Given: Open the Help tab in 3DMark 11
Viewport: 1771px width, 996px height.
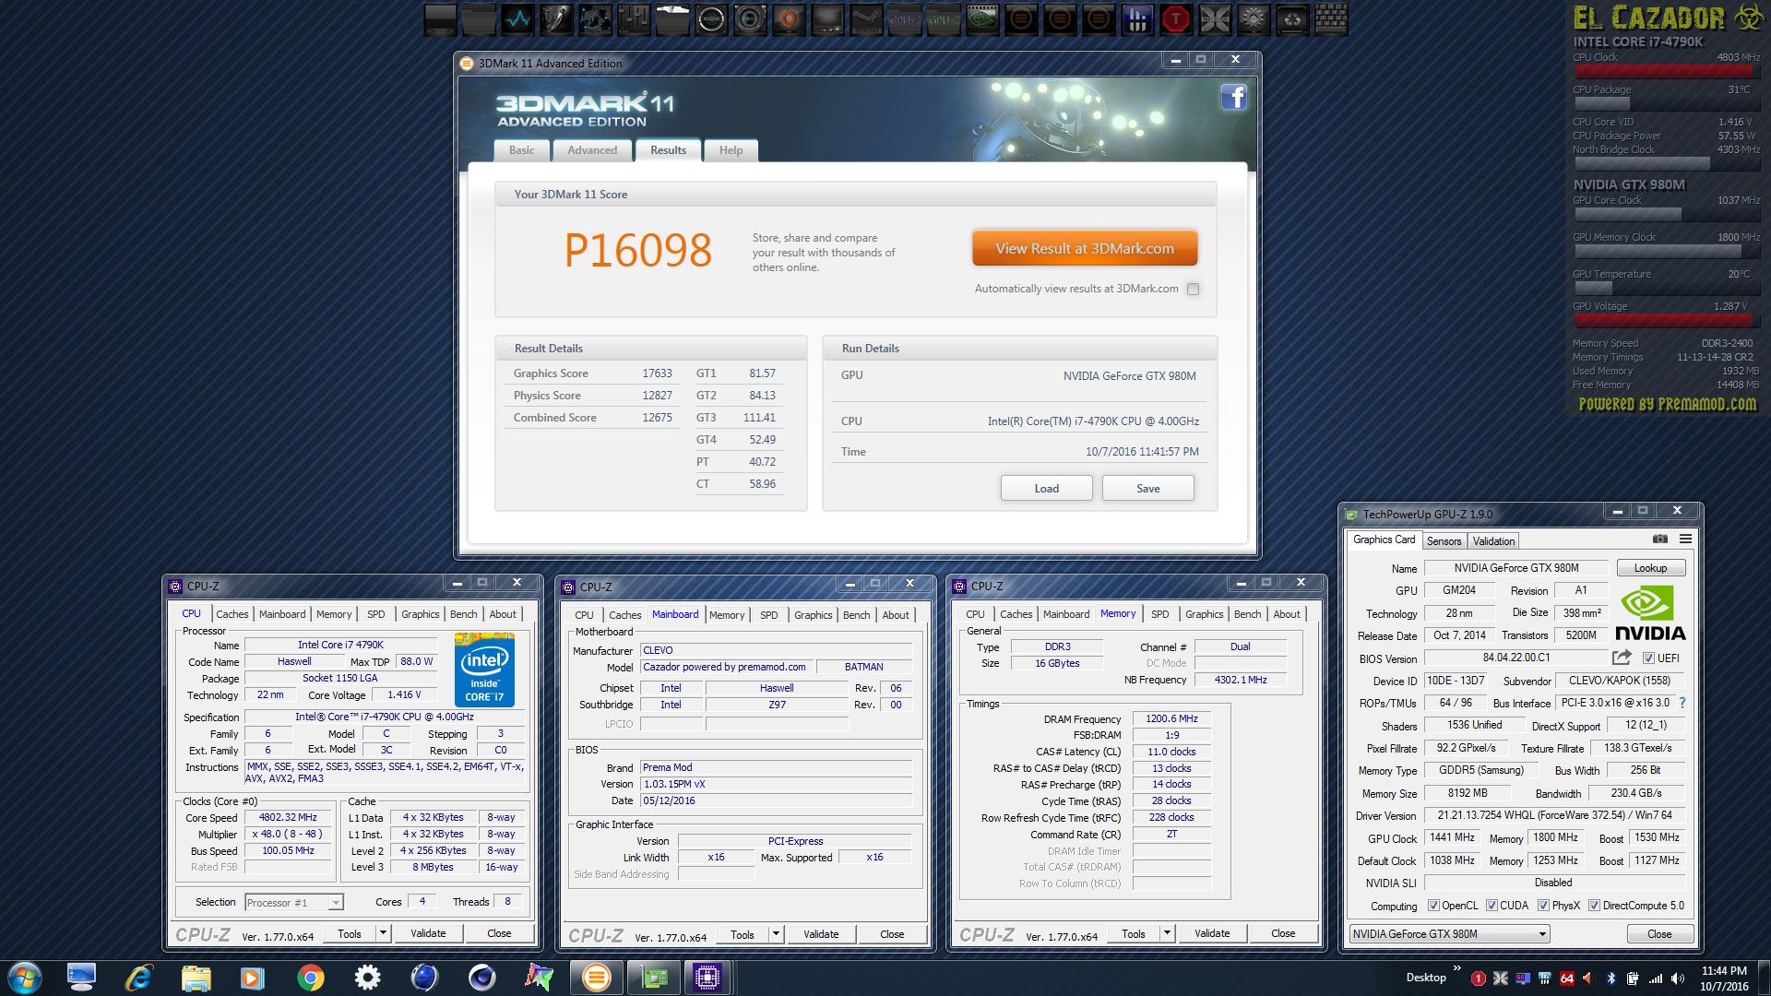Looking at the screenshot, I should (x=731, y=150).
